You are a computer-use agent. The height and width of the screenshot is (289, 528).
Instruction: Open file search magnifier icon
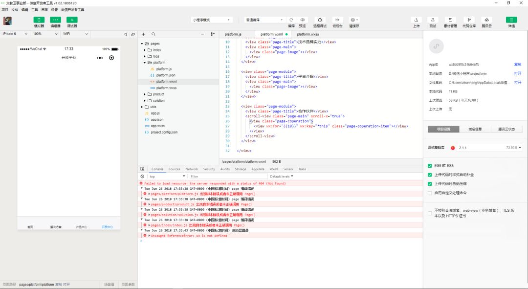click(153, 34)
